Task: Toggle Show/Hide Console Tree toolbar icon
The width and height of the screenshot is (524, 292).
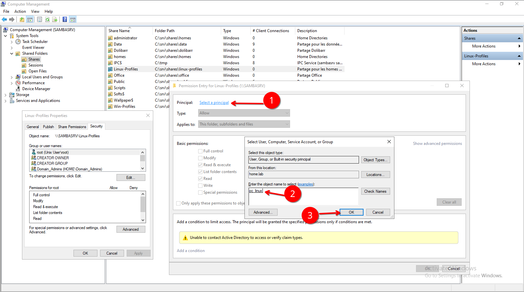Action: [x=30, y=20]
